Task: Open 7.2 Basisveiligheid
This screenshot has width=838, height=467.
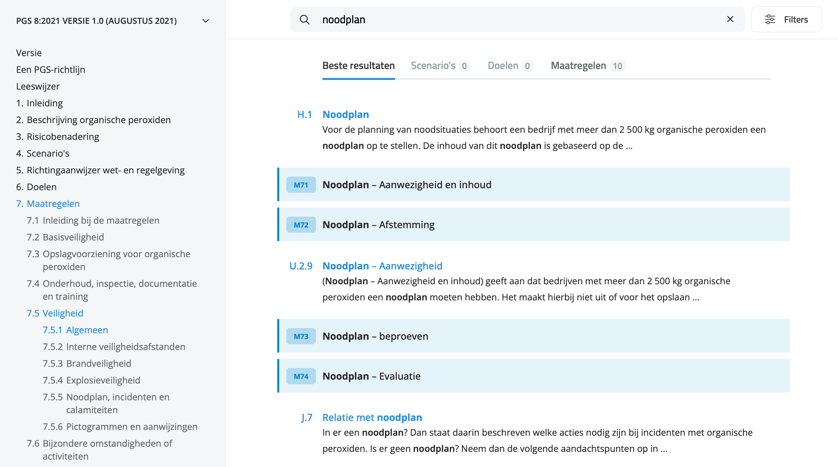Action: click(65, 237)
